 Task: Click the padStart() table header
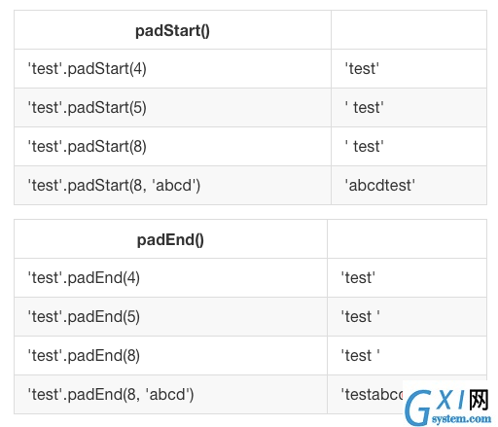tap(172, 30)
